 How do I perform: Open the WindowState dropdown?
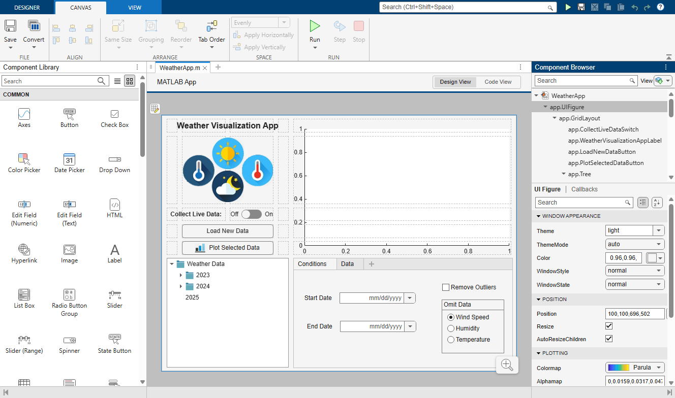pos(635,284)
